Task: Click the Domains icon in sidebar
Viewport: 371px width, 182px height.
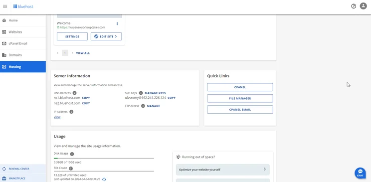Action: pyautogui.click(x=4, y=55)
